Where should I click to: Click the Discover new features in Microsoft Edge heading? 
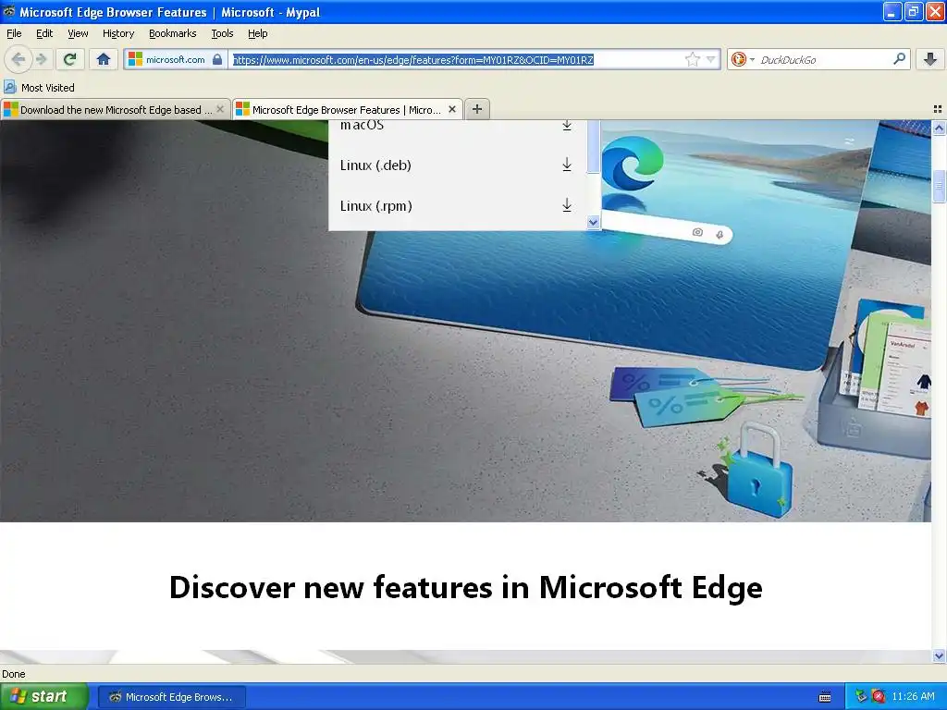coord(466,587)
